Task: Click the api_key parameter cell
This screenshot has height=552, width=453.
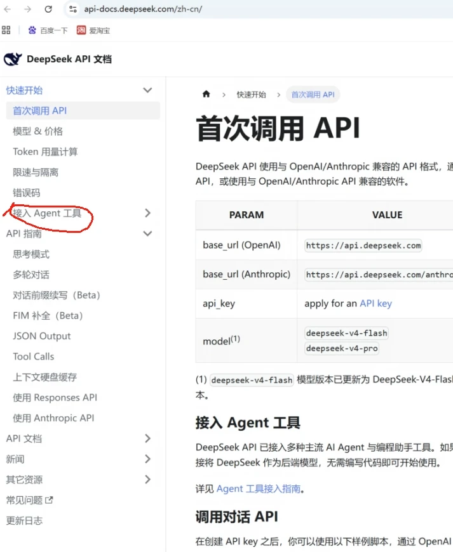Action: click(x=247, y=303)
